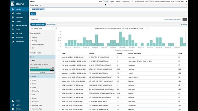The image size is (198, 111).
Task: Filter out MANHATTAN value with minus magnifier
Action: pos(54,68)
